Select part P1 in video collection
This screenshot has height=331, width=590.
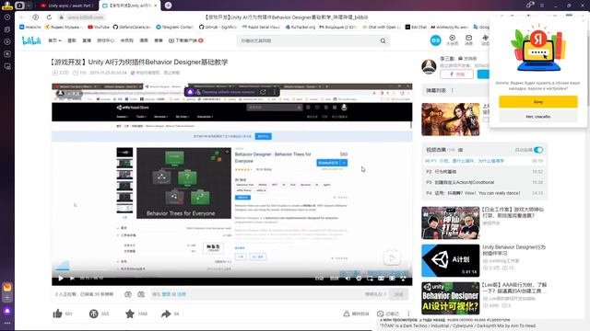[484, 161]
